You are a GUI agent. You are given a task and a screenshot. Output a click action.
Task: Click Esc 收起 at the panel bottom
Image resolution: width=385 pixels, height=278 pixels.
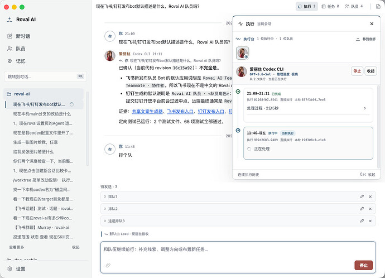coord(368,175)
